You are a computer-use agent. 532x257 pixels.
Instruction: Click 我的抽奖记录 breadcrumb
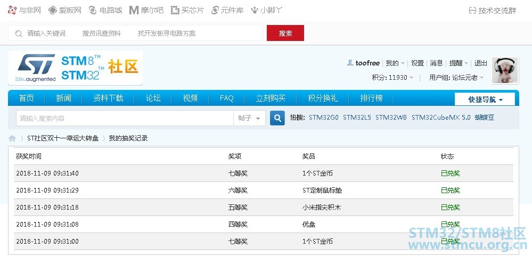point(128,138)
